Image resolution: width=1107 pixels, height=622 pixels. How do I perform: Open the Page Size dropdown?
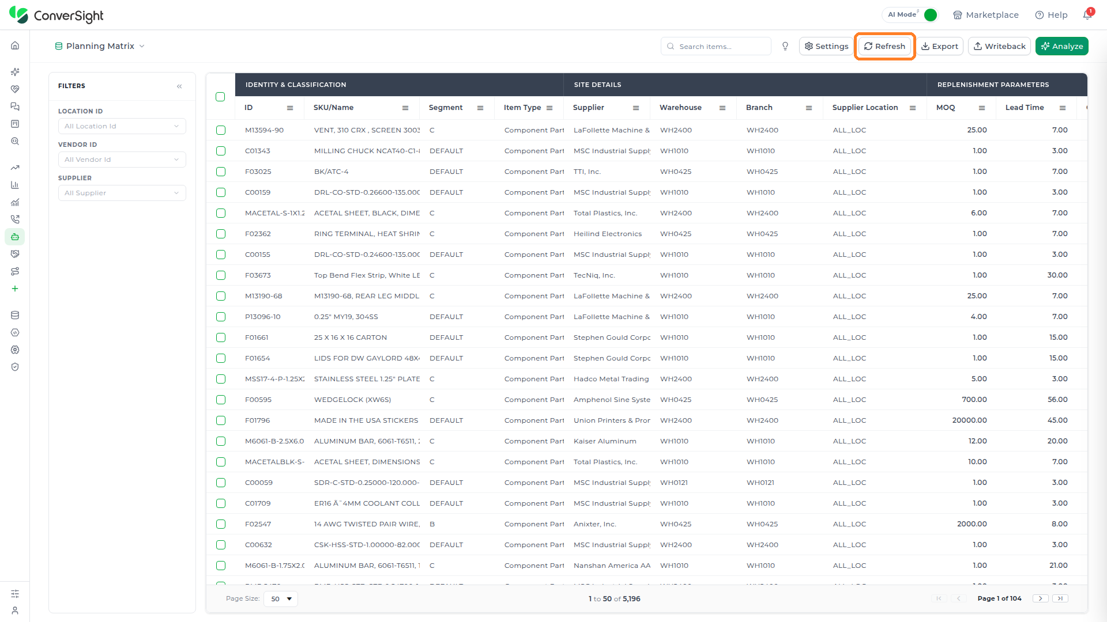click(x=281, y=599)
